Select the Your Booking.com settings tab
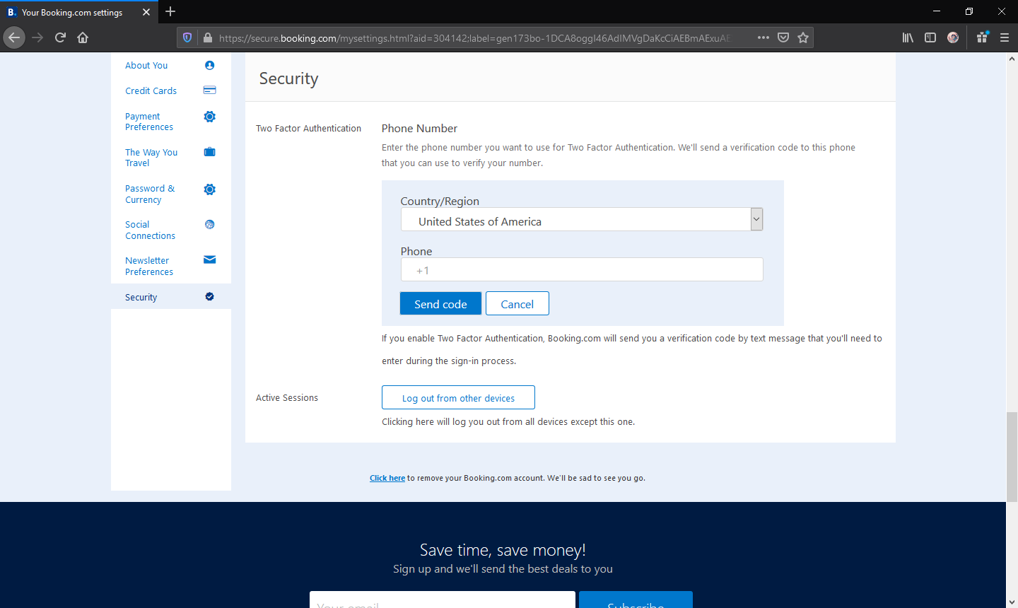 (79, 12)
